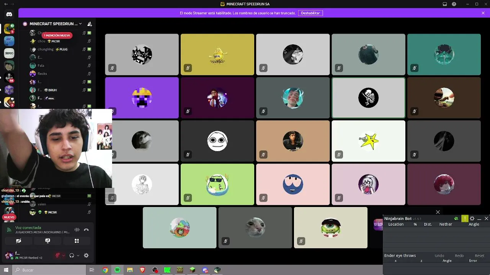Click the Windows Start button

tap(6, 270)
